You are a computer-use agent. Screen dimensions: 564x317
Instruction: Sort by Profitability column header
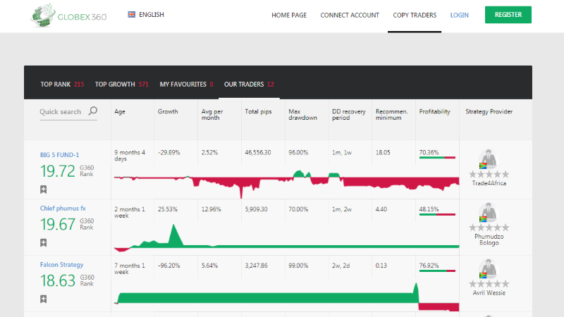434,111
